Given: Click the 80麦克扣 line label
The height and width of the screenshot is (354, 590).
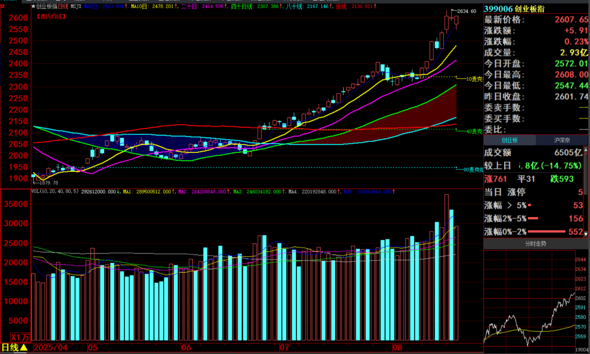Looking at the screenshot, I should tap(473, 170).
